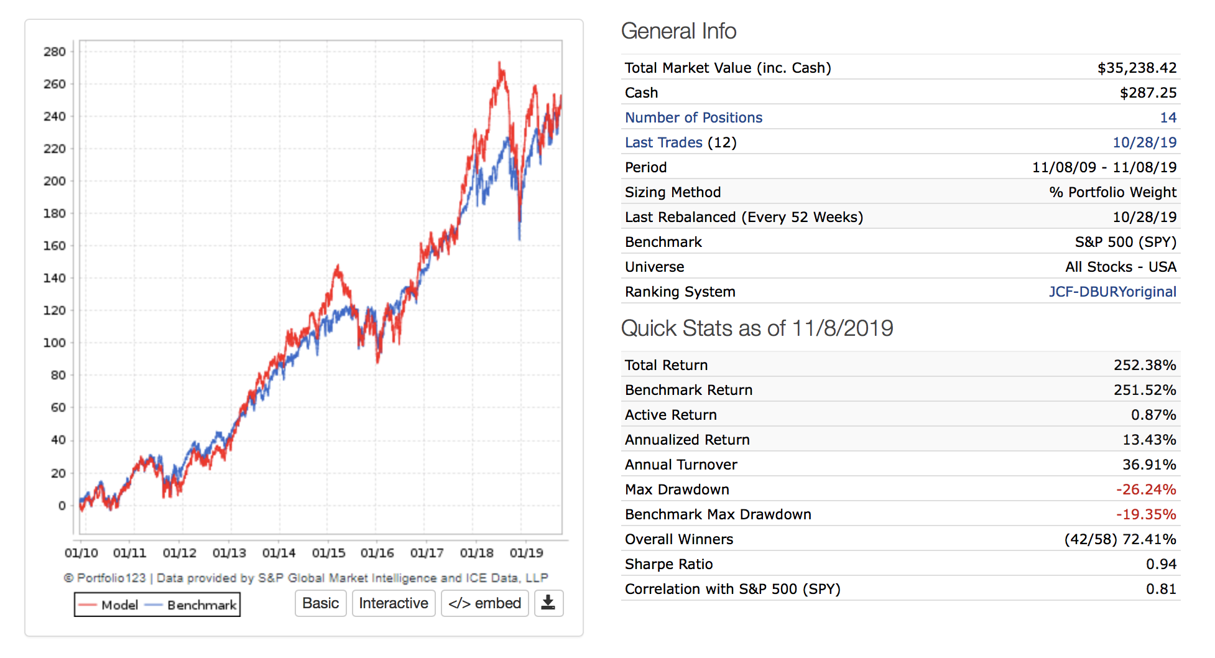Click the S&P 500 (SPY) benchmark value
This screenshot has width=1215, height=658.
point(1125,242)
